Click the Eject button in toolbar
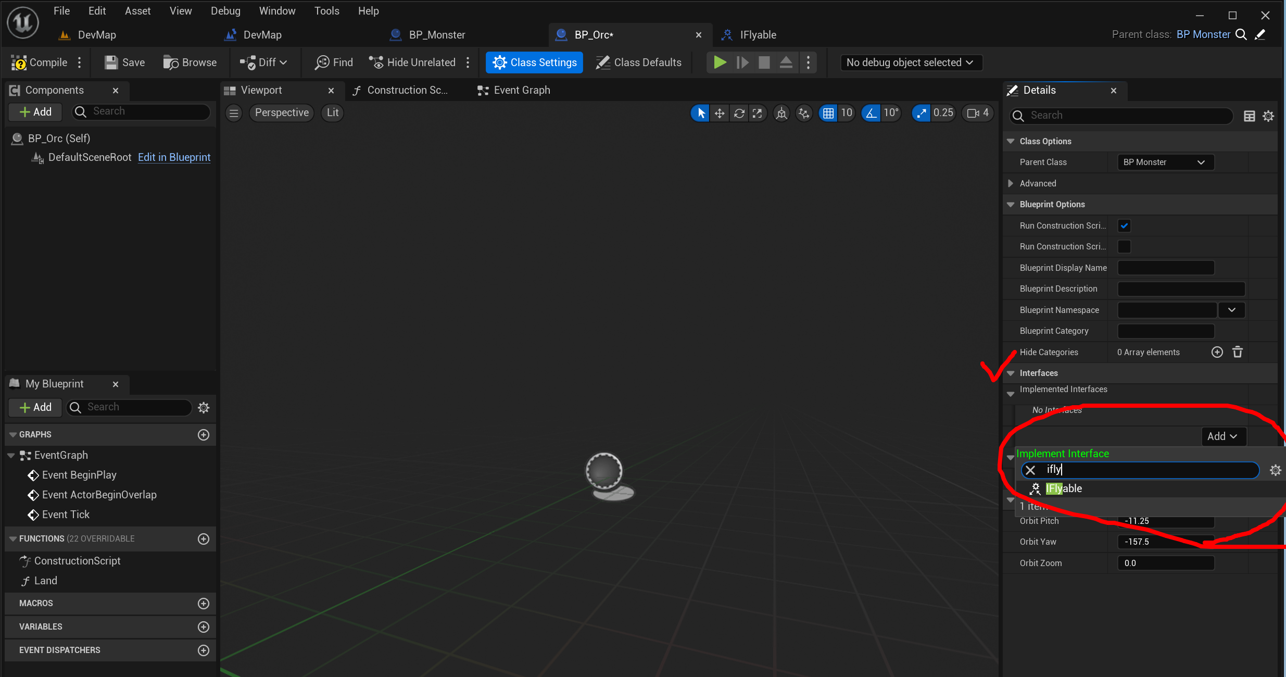This screenshot has width=1286, height=677. point(786,62)
